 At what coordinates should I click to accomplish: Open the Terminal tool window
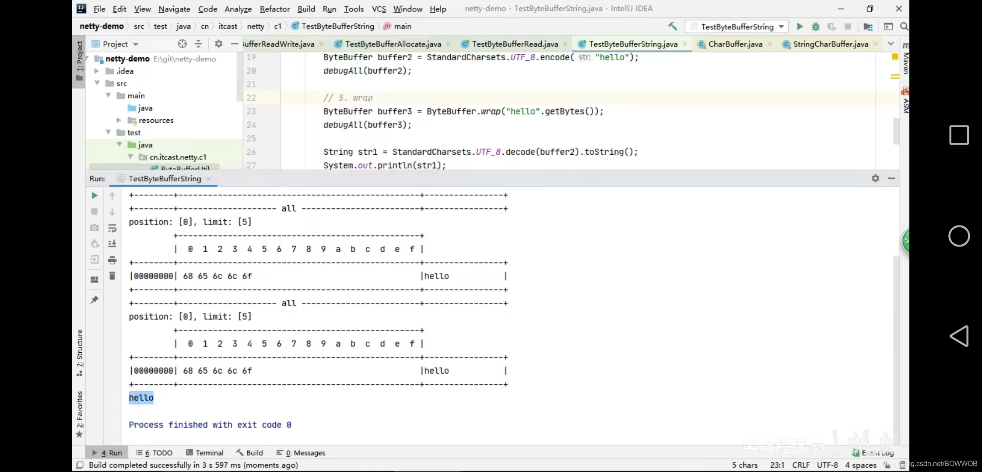click(204, 453)
